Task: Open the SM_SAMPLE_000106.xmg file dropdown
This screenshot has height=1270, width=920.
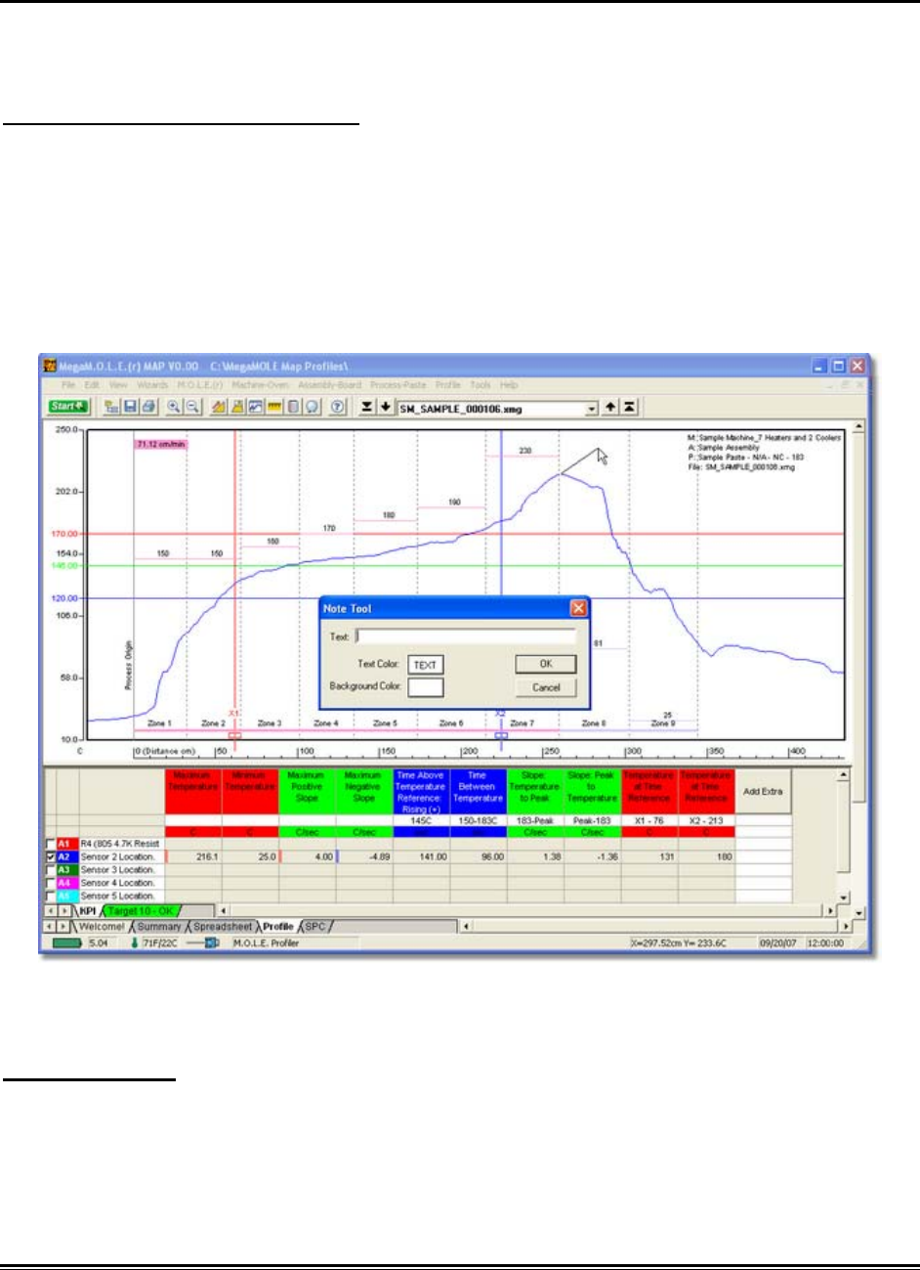Action: tap(592, 407)
